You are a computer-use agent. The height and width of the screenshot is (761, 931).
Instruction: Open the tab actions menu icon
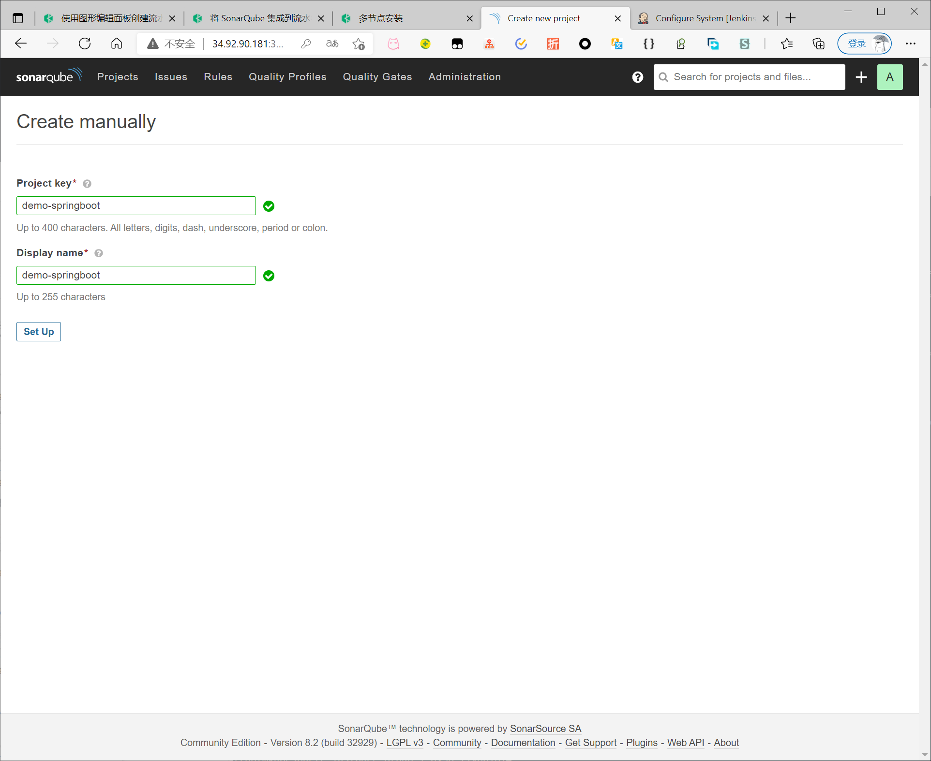(18, 18)
